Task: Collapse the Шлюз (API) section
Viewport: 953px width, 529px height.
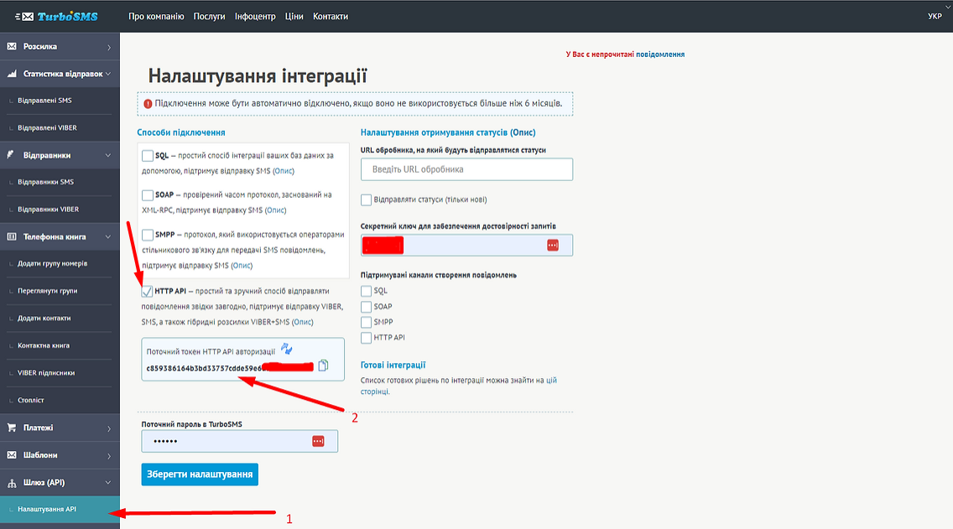Action: point(108,483)
